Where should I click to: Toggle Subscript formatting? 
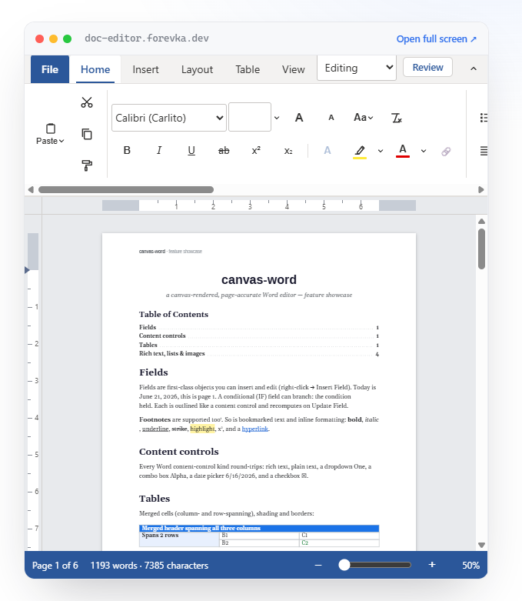[288, 151]
